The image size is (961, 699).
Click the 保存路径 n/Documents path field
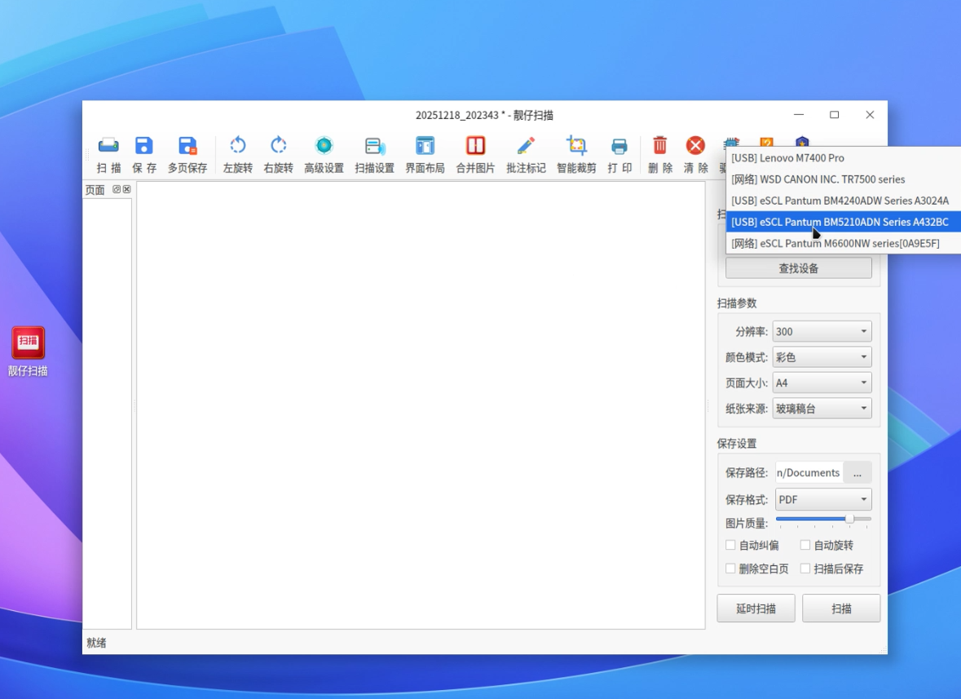[809, 473]
